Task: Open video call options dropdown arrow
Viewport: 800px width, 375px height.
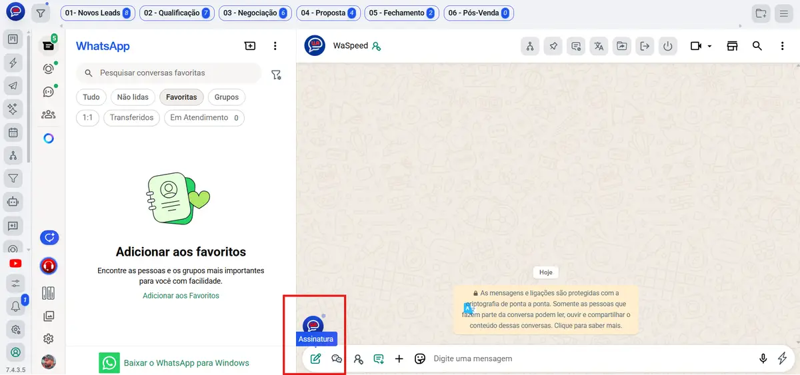Action: coord(709,47)
